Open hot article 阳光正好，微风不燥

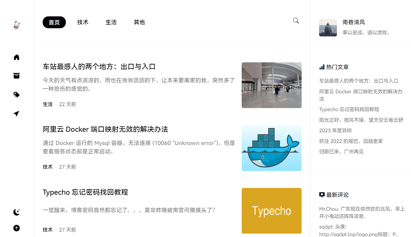click(361, 120)
